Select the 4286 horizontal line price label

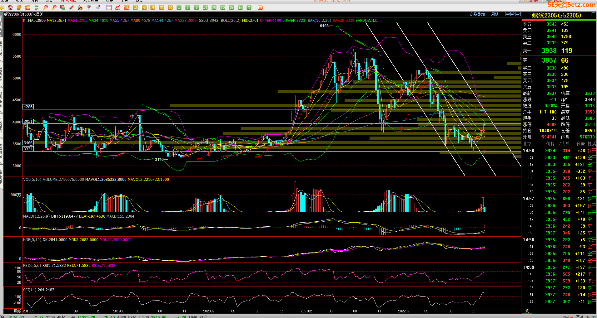tap(28, 107)
